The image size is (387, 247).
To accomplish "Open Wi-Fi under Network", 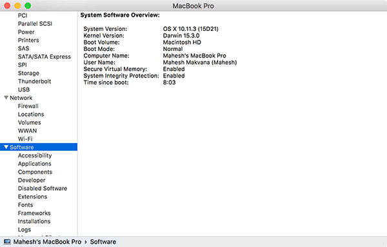I will (x=25, y=139).
